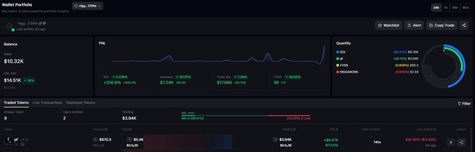Sort table by Sold column
The image size is (475, 152).
point(127,129)
